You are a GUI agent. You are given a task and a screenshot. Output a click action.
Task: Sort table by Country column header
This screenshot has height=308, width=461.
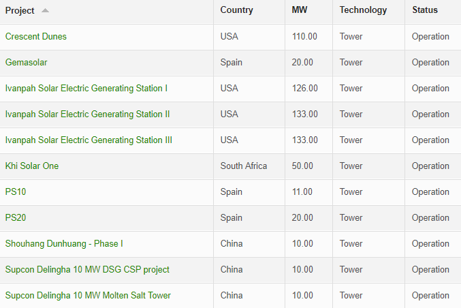pyautogui.click(x=237, y=10)
